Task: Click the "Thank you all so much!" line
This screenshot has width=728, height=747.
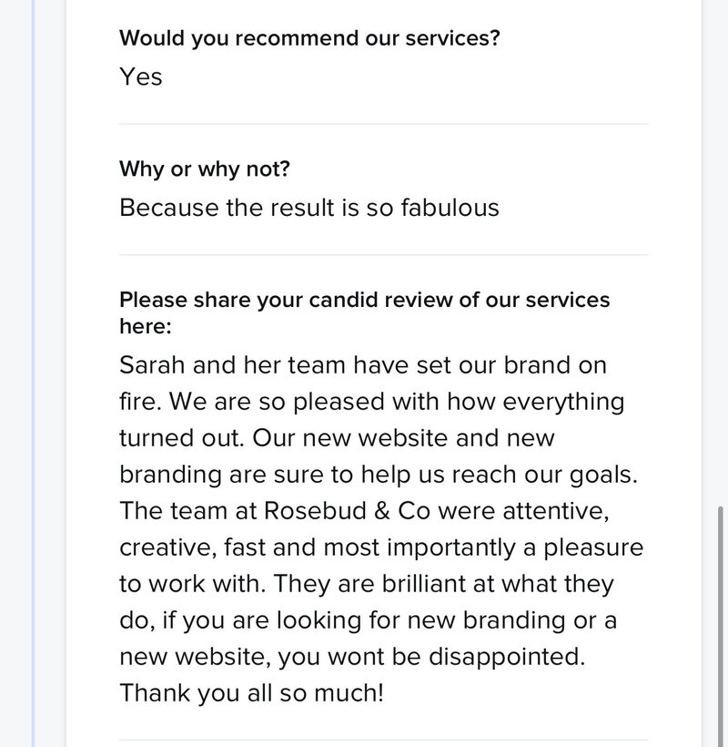Action: [x=251, y=692]
